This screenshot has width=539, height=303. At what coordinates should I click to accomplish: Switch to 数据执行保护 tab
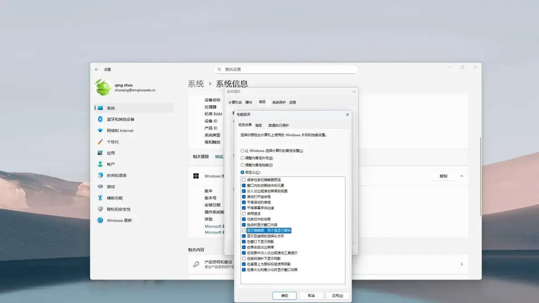coord(279,126)
